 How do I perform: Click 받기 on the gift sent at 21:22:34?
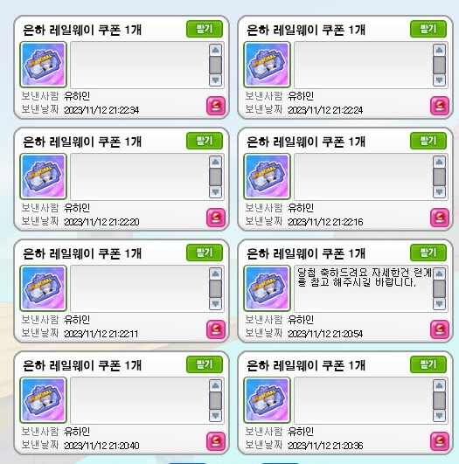click(x=205, y=29)
